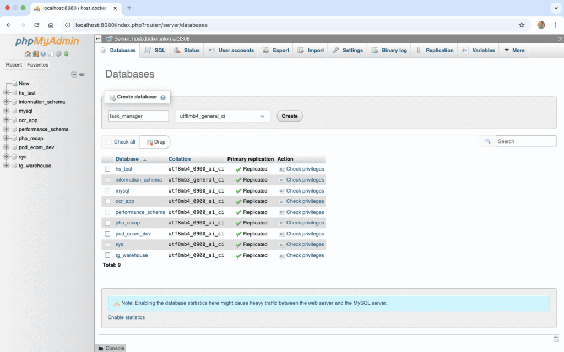
Task: Open the User accounts tab
Action: 231,50
